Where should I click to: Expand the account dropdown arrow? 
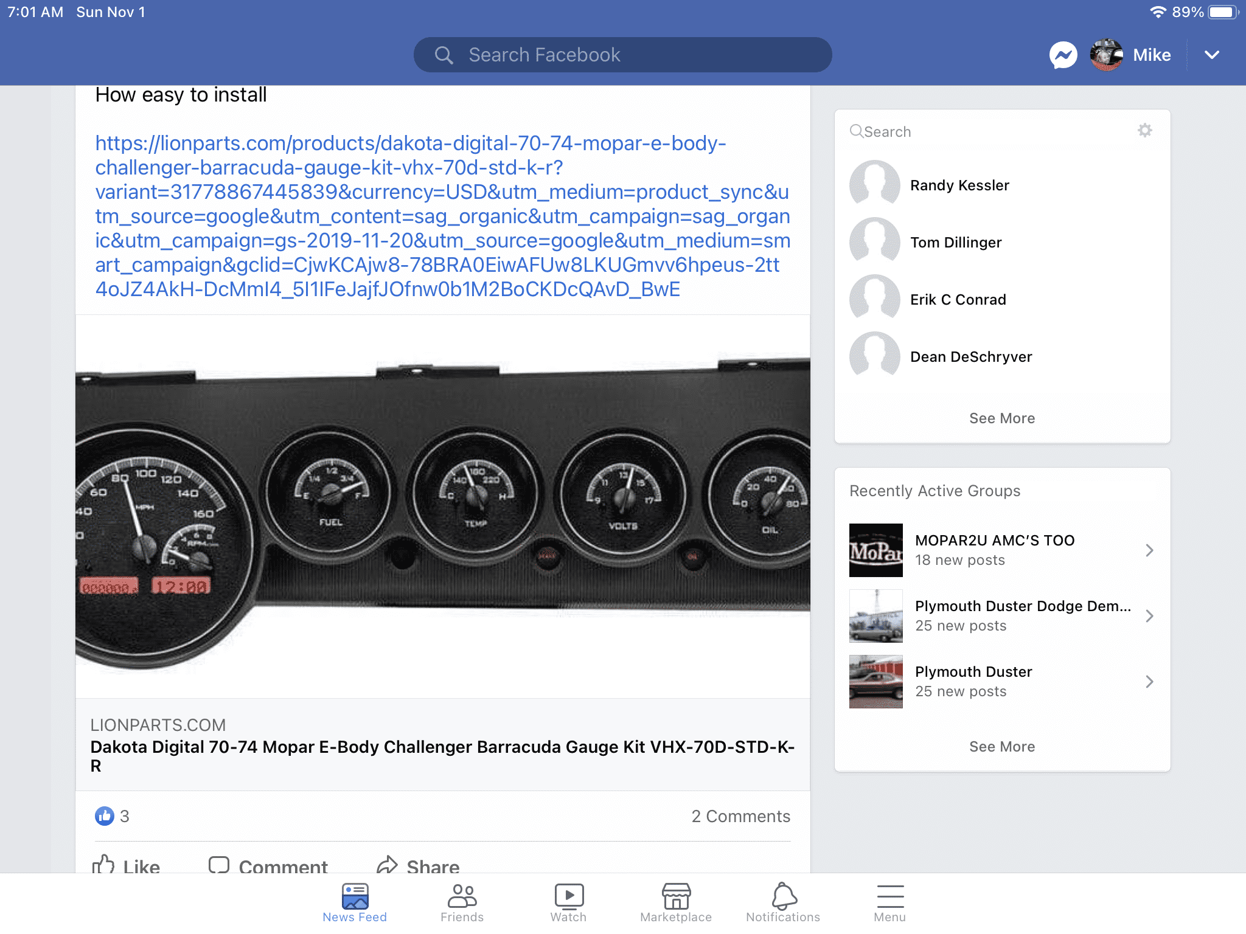click(1212, 55)
